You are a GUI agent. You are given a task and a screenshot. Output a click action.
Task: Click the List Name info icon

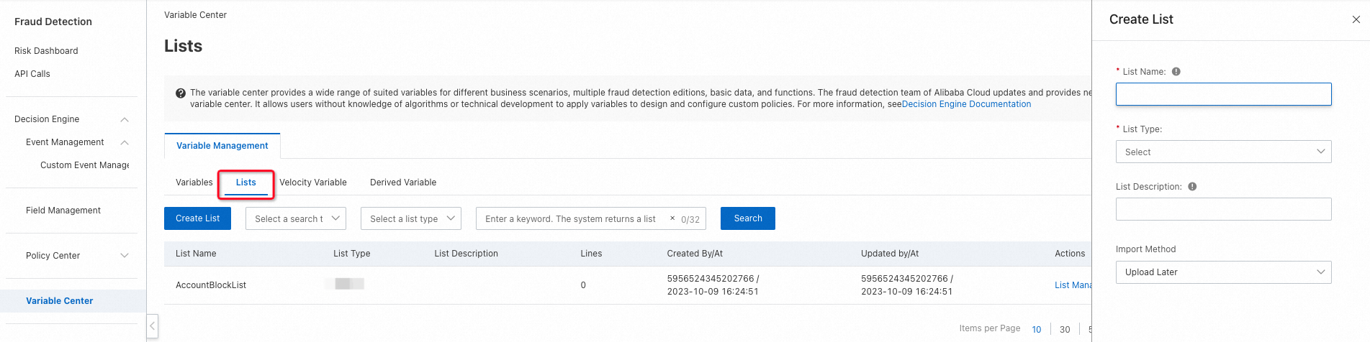point(1176,72)
